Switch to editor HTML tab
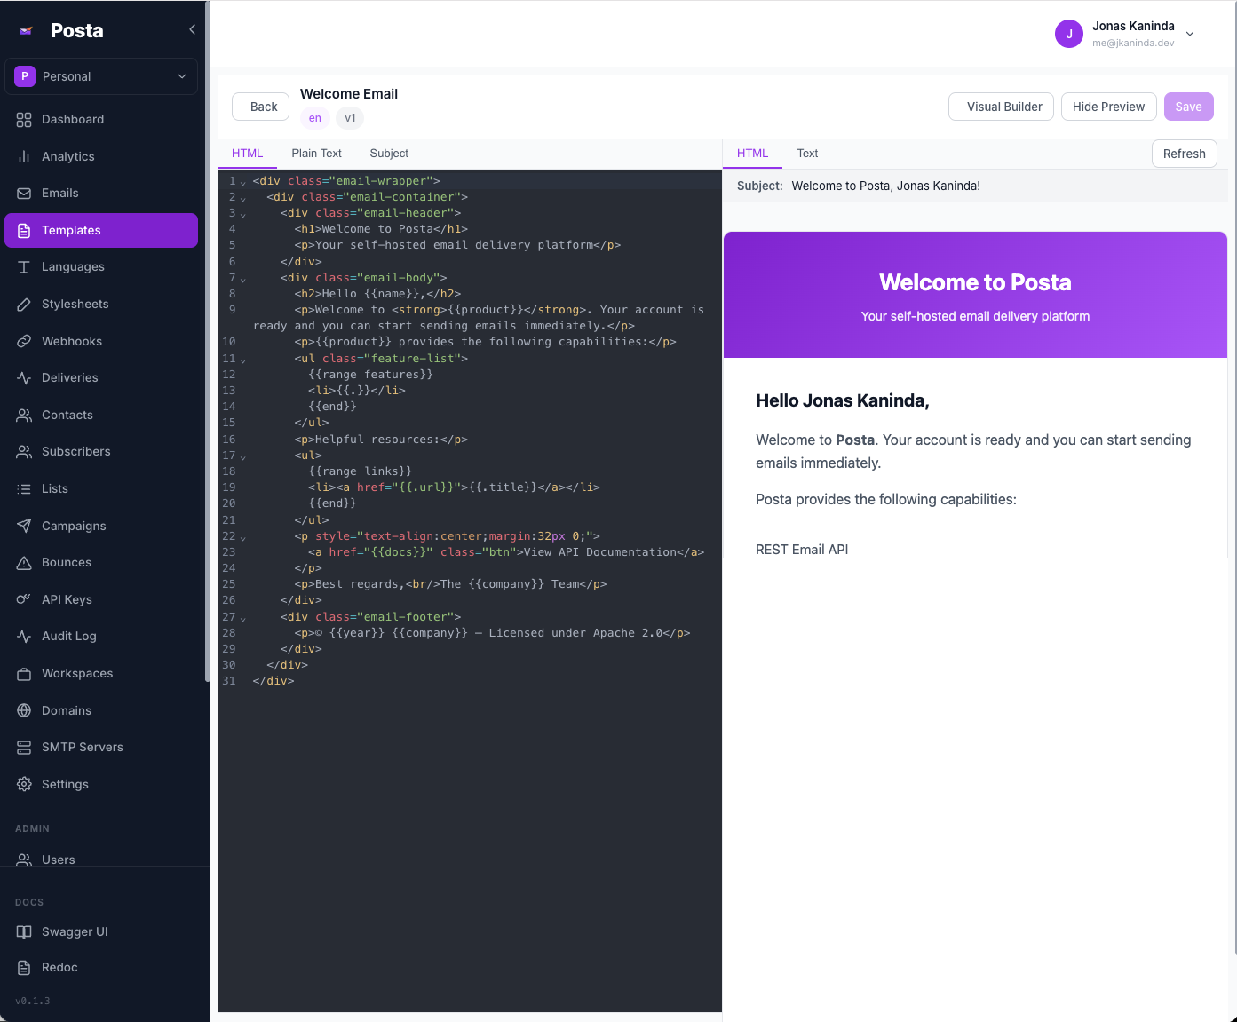This screenshot has height=1022, width=1237. pos(248,154)
